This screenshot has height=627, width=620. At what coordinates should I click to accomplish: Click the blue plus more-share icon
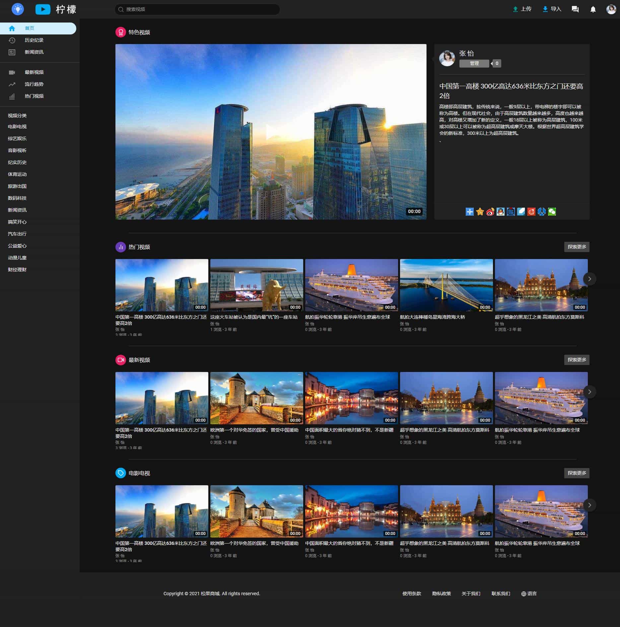[469, 212]
